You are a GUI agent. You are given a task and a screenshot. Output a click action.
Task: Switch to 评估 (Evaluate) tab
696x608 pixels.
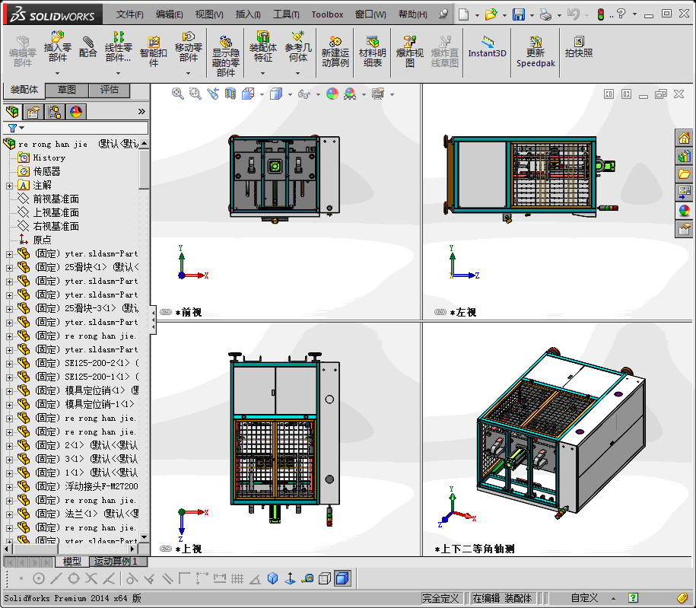110,90
